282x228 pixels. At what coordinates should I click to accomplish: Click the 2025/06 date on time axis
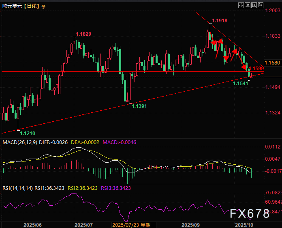32,224
